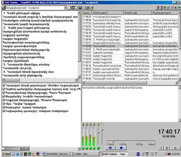
Task: Click the event list scrollbar down arrow
Action: tap(179, 79)
